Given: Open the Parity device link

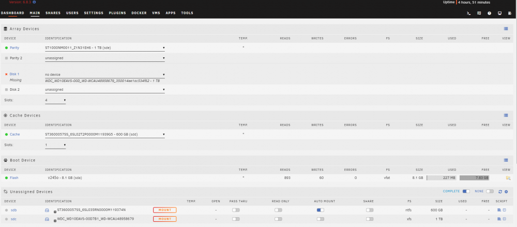Looking at the screenshot, I should tap(14, 47).
